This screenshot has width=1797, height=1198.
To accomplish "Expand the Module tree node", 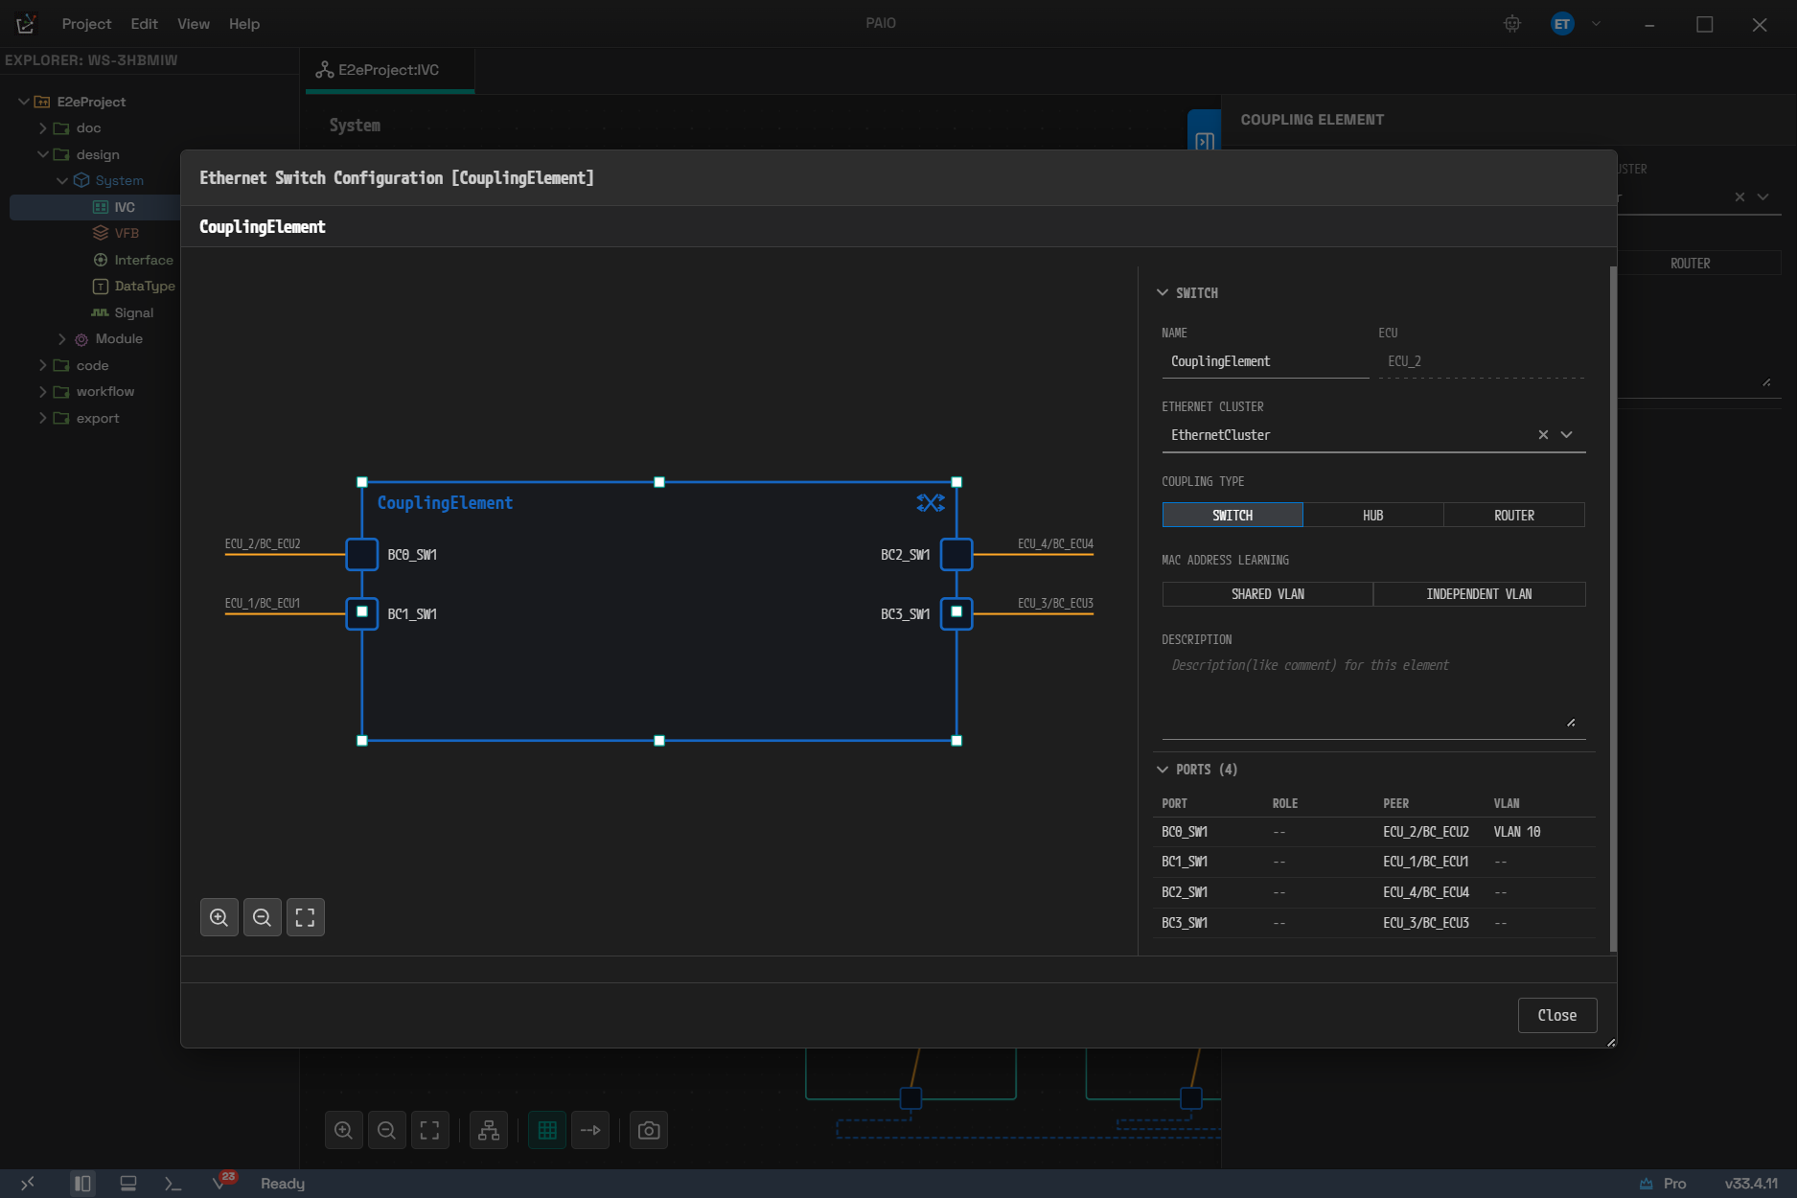I will [61, 338].
